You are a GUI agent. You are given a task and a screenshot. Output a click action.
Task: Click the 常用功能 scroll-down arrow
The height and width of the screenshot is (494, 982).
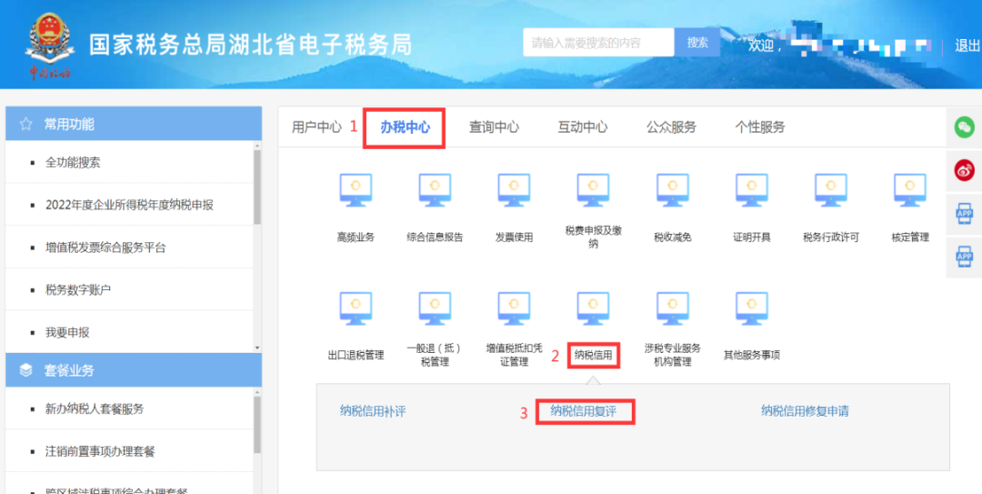point(257,348)
